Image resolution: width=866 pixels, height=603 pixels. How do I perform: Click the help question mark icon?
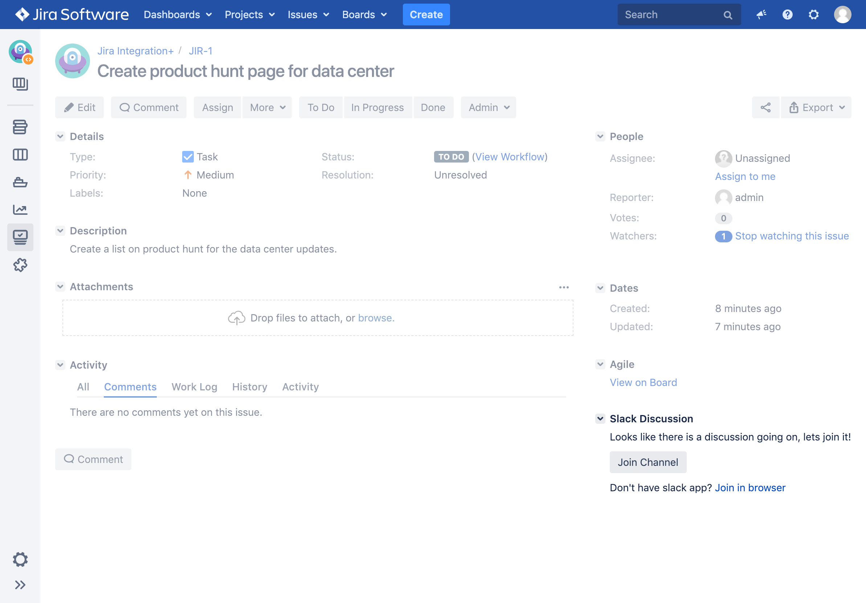(x=787, y=15)
